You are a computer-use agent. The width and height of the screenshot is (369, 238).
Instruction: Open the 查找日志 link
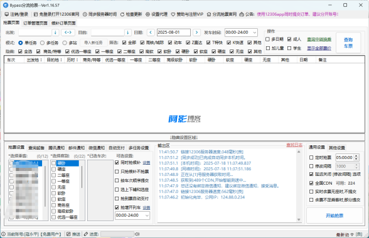point(294,145)
